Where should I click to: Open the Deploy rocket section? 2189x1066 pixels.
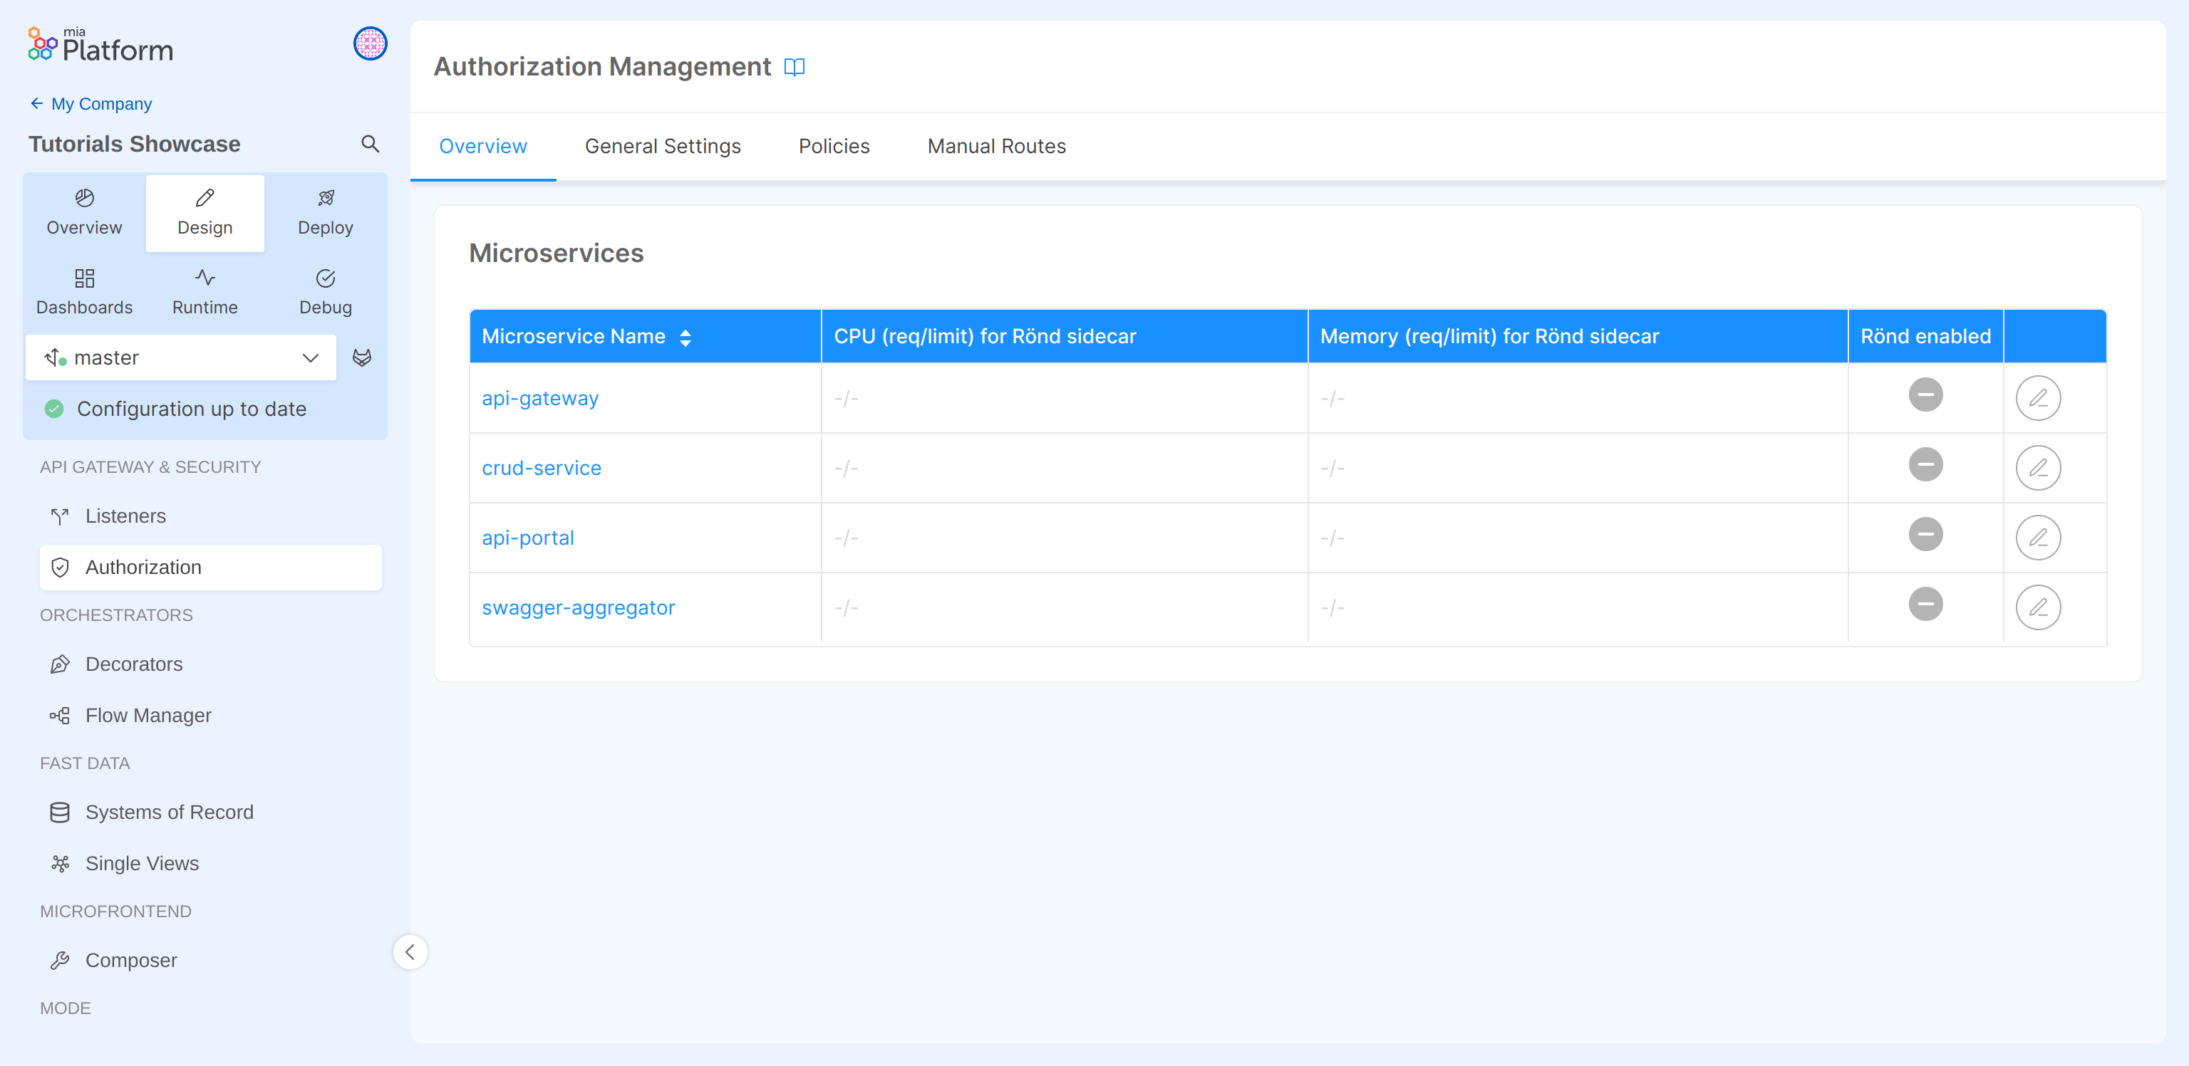click(326, 212)
